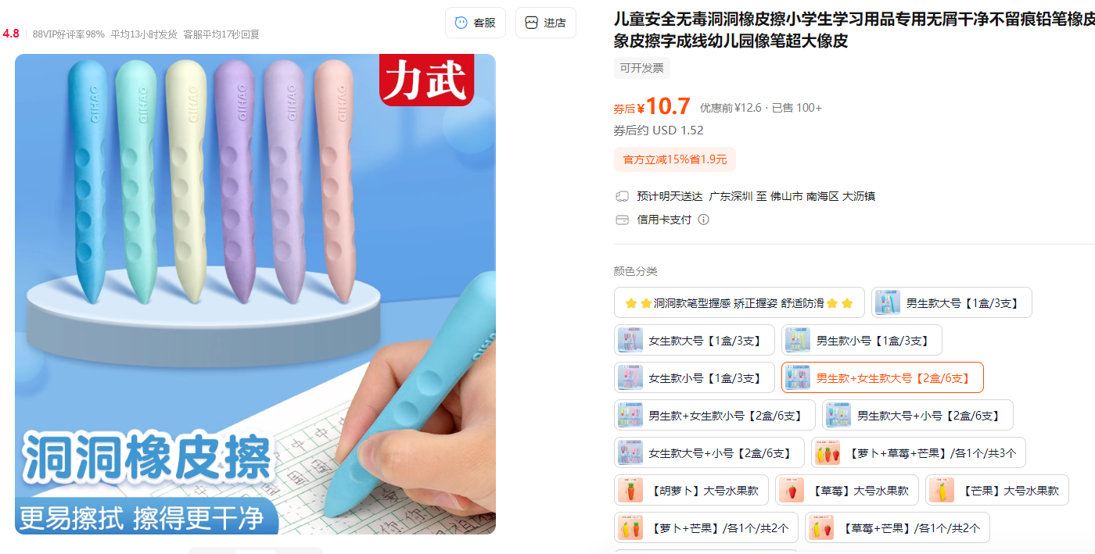
Task: Choose 男生款大号【1盒/3支】 variant
Action: (952, 303)
